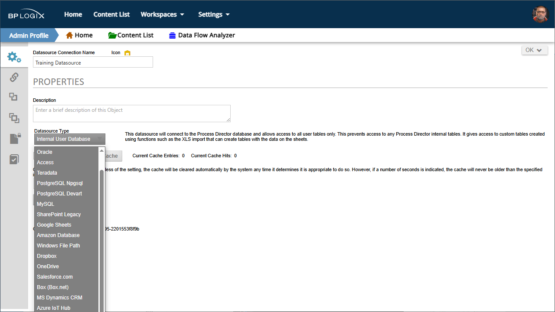Open the Data Flow Analyzer link
The image size is (555, 312).
(x=206, y=35)
